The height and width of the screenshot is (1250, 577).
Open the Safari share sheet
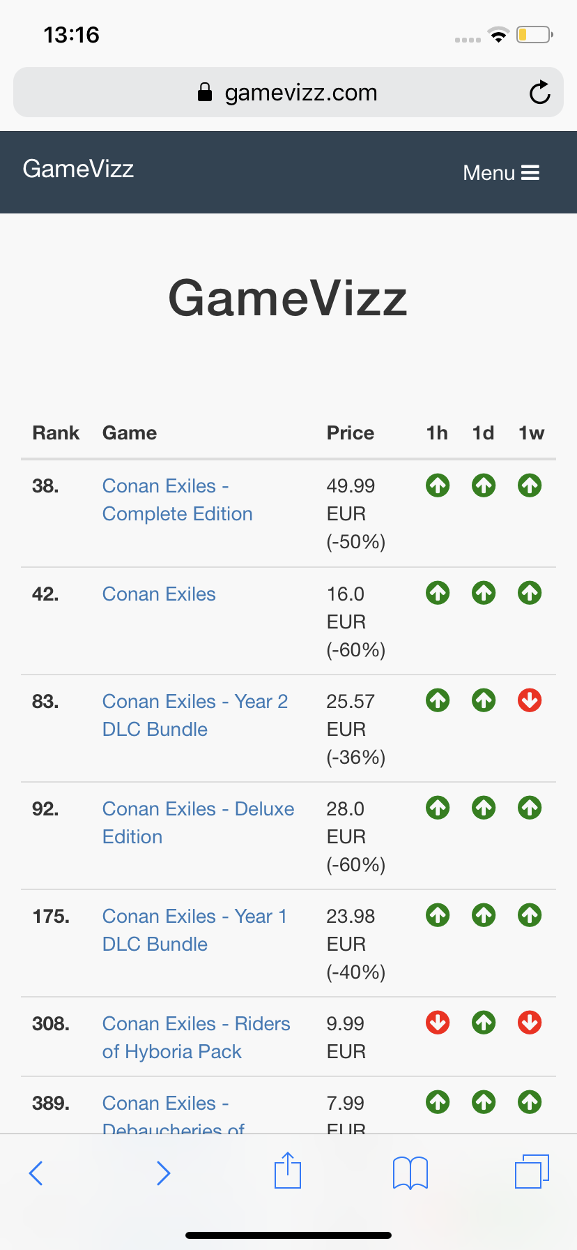pos(288,1170)
